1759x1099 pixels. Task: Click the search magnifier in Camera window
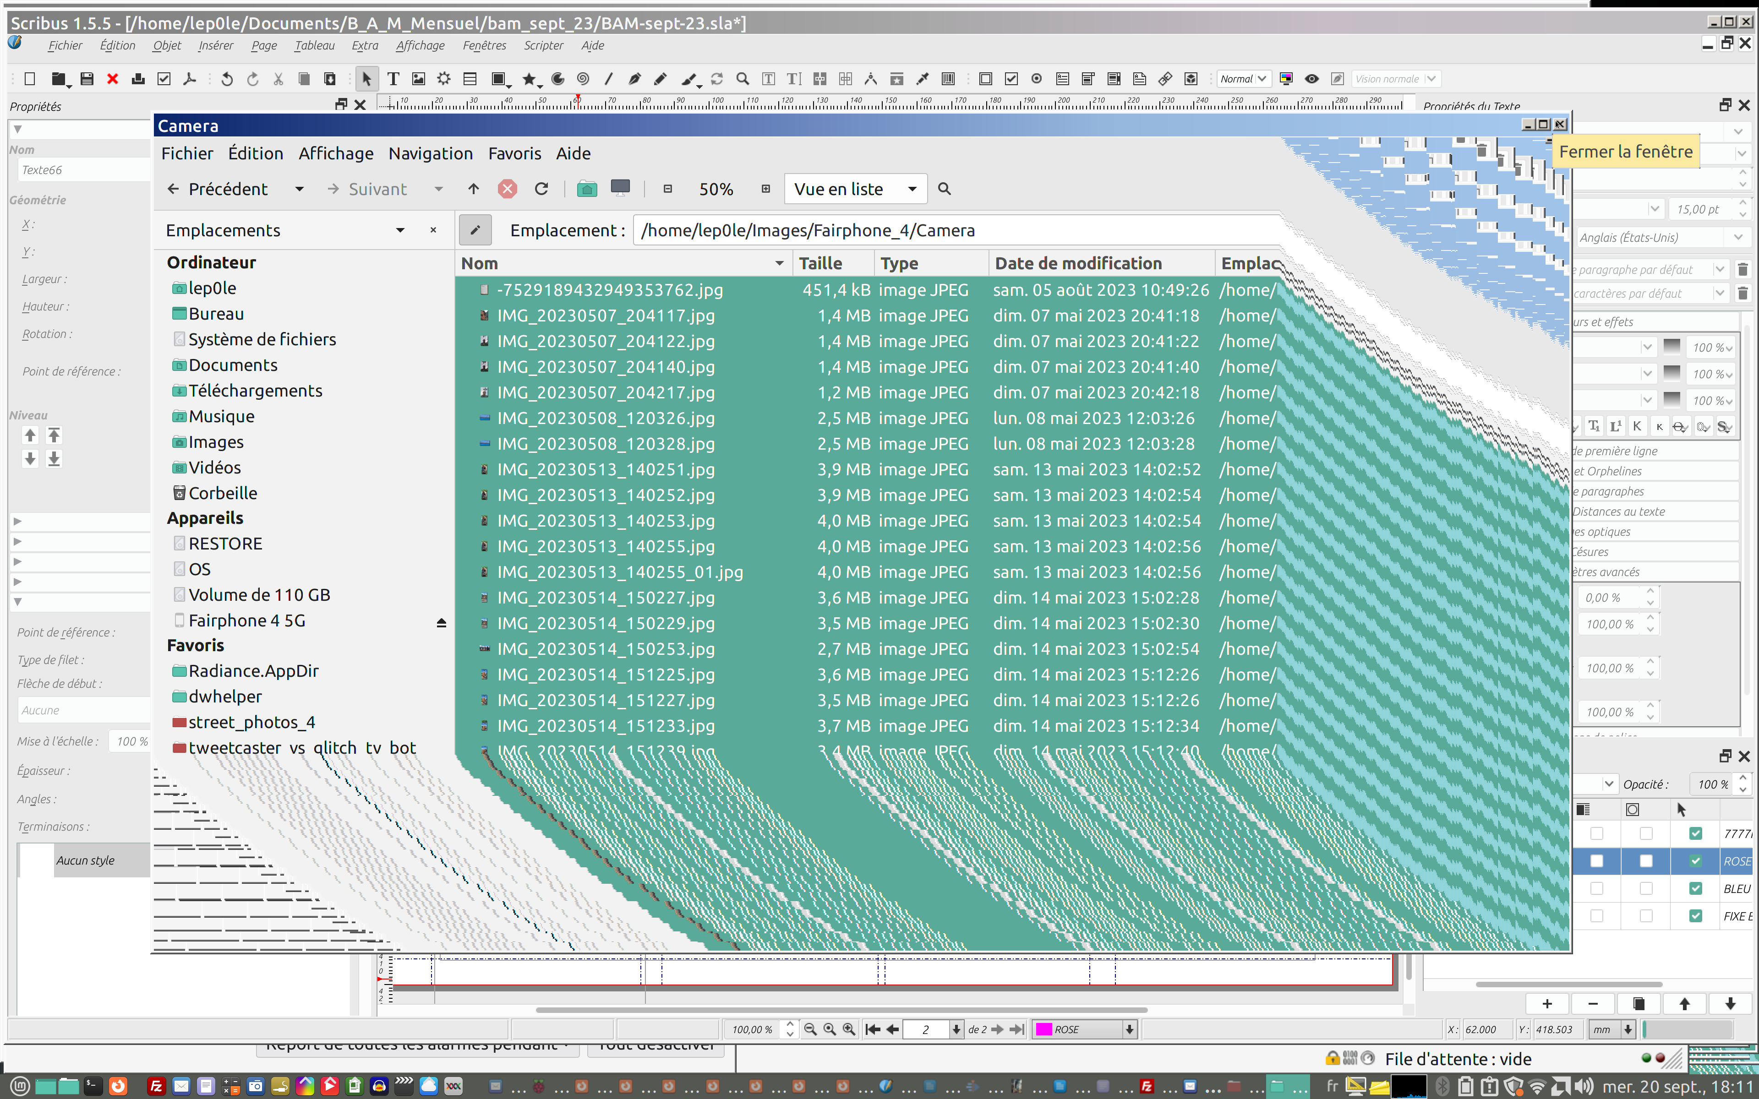click(944, 189)
